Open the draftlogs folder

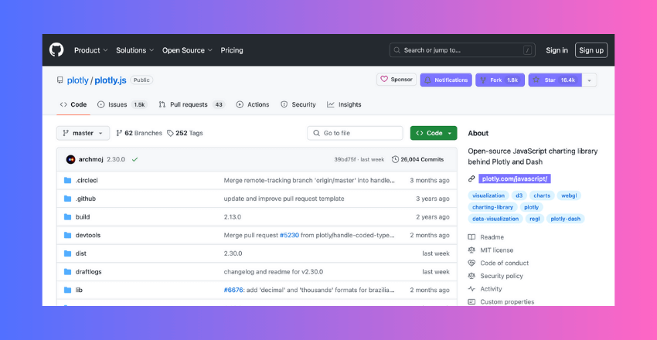pyautogui.click(x=88, y=272)
